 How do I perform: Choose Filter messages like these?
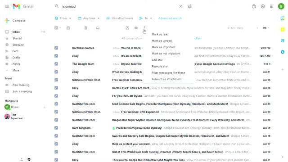pos(168,73)
